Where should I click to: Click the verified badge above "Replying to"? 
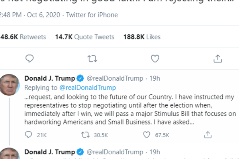[x=80, y=78]
